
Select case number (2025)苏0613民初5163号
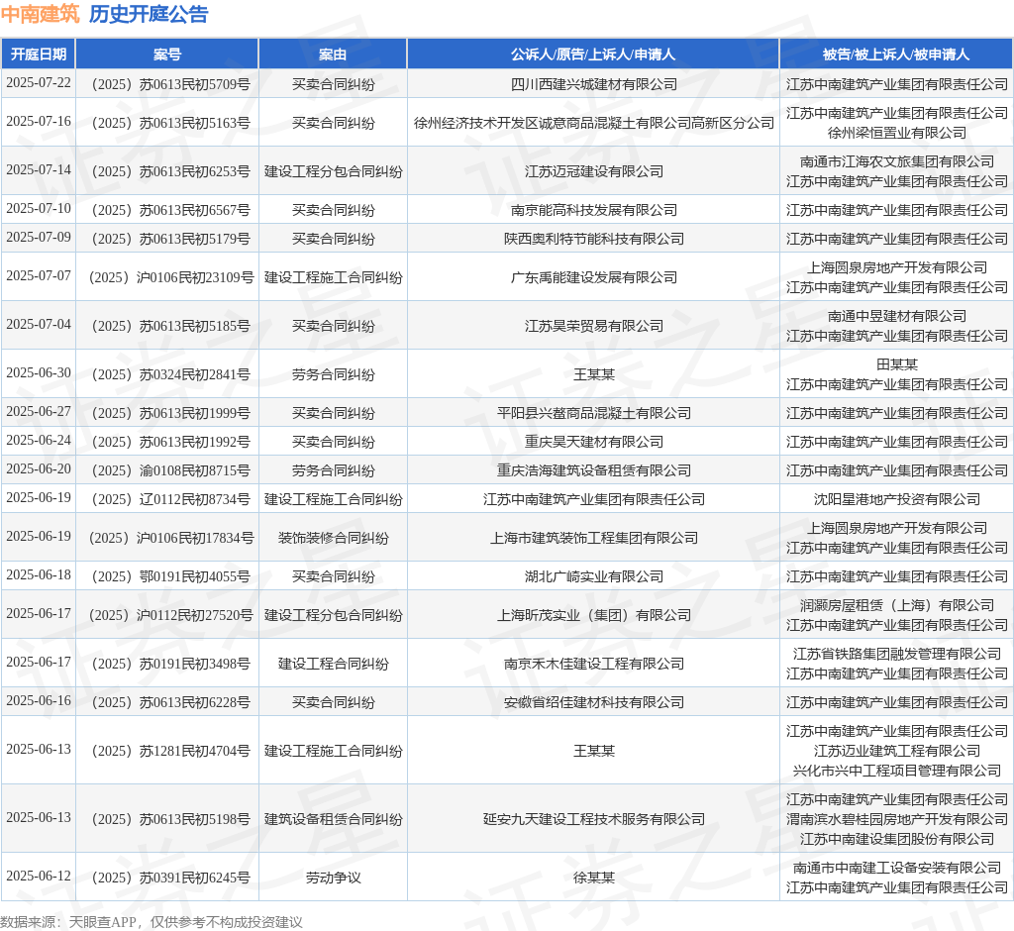[x=169, y=123]
